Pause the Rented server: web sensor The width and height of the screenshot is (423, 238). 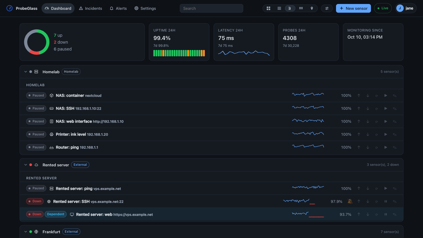point(386,214)
